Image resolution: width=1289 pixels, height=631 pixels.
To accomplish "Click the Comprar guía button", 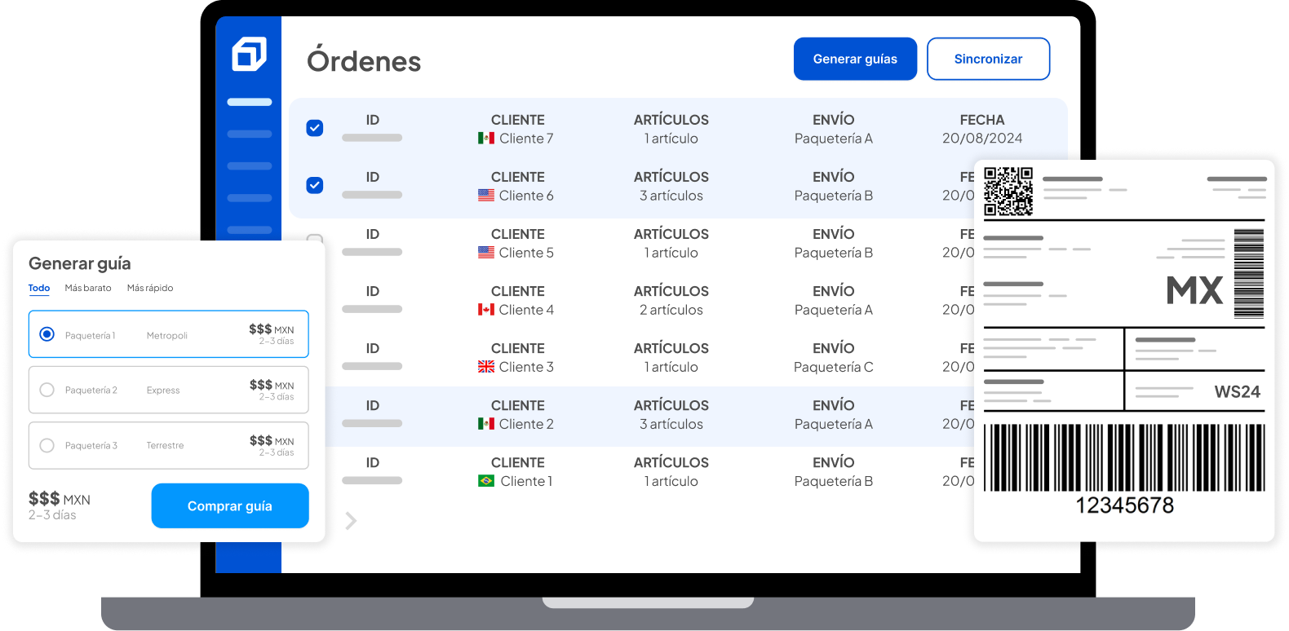I will [x=230, y=505].
